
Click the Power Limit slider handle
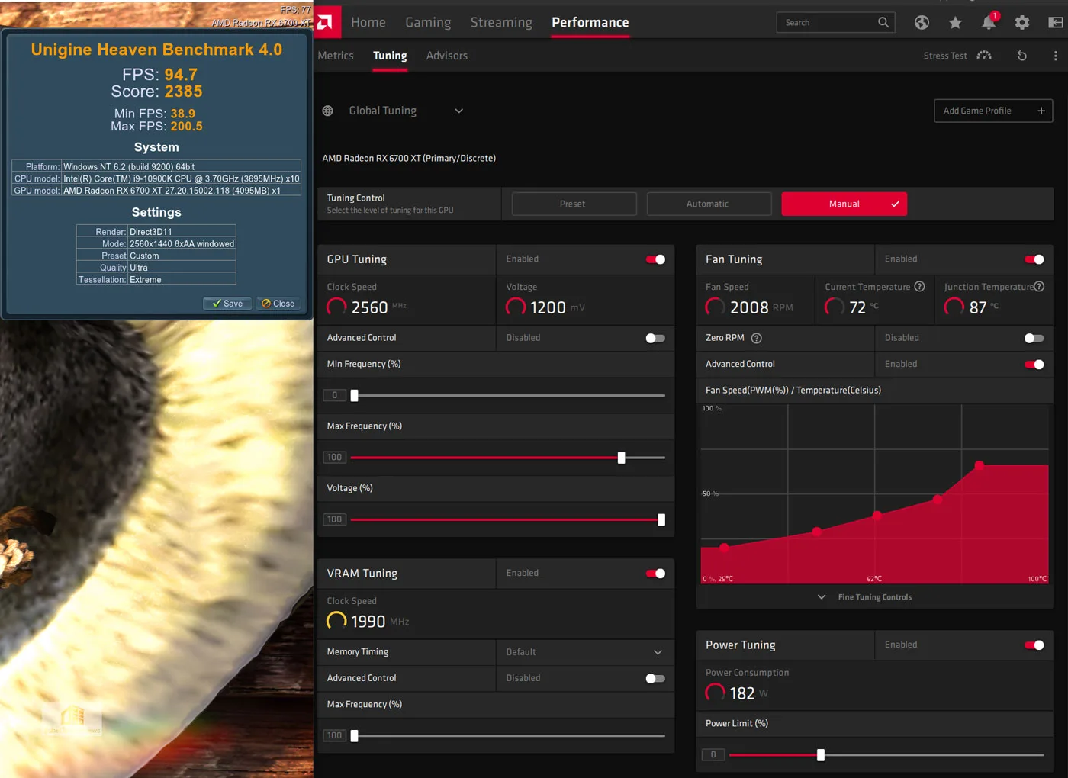pos(821,755)
